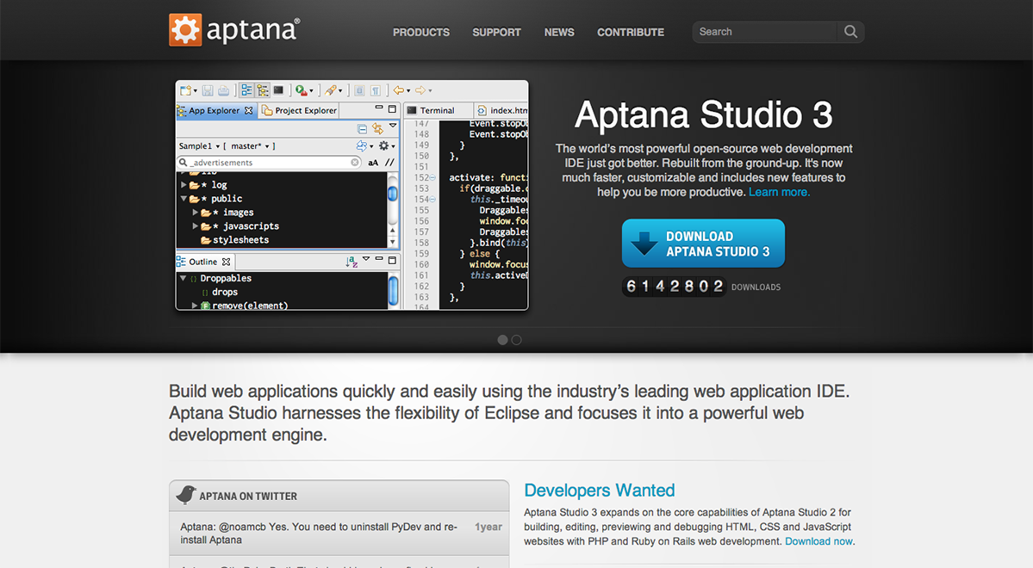Select the second carousel dot
Viewport: 1033px width, 568px height.
coord(517,340)
